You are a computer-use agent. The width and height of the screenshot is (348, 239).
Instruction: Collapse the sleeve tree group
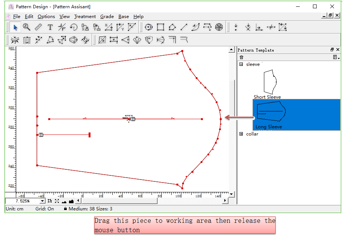click(241, 64)
